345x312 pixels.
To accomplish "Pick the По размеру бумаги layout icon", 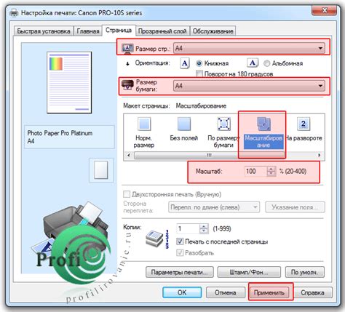I will 223,124.
